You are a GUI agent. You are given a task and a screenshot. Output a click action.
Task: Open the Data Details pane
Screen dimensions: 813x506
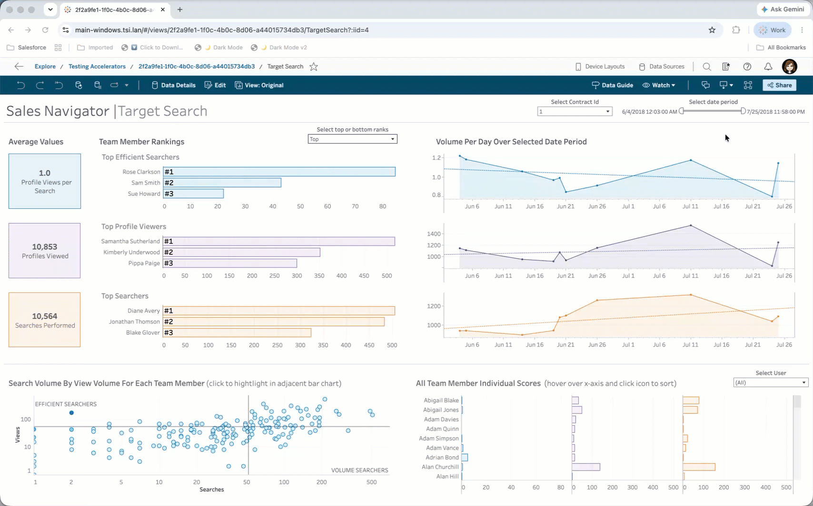[173, 85]
